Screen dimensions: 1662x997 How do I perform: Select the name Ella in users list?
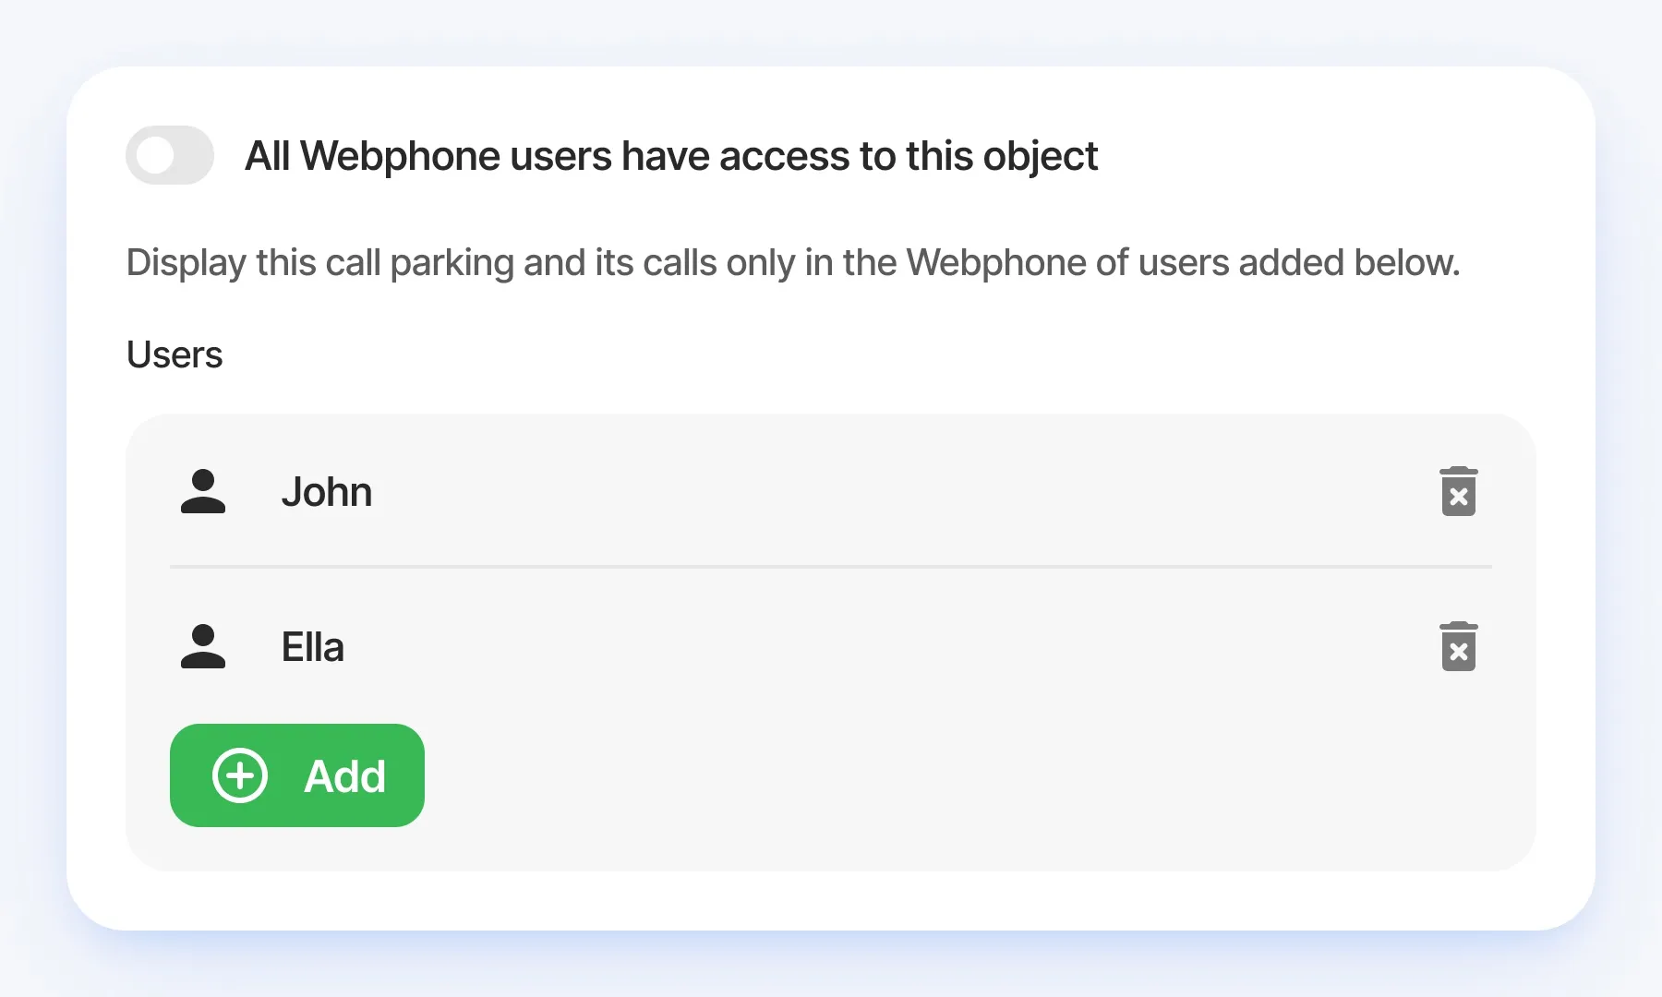(x=313, y=647)
